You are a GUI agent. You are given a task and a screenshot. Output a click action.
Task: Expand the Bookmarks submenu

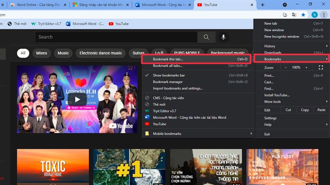(x=292, y=59)
